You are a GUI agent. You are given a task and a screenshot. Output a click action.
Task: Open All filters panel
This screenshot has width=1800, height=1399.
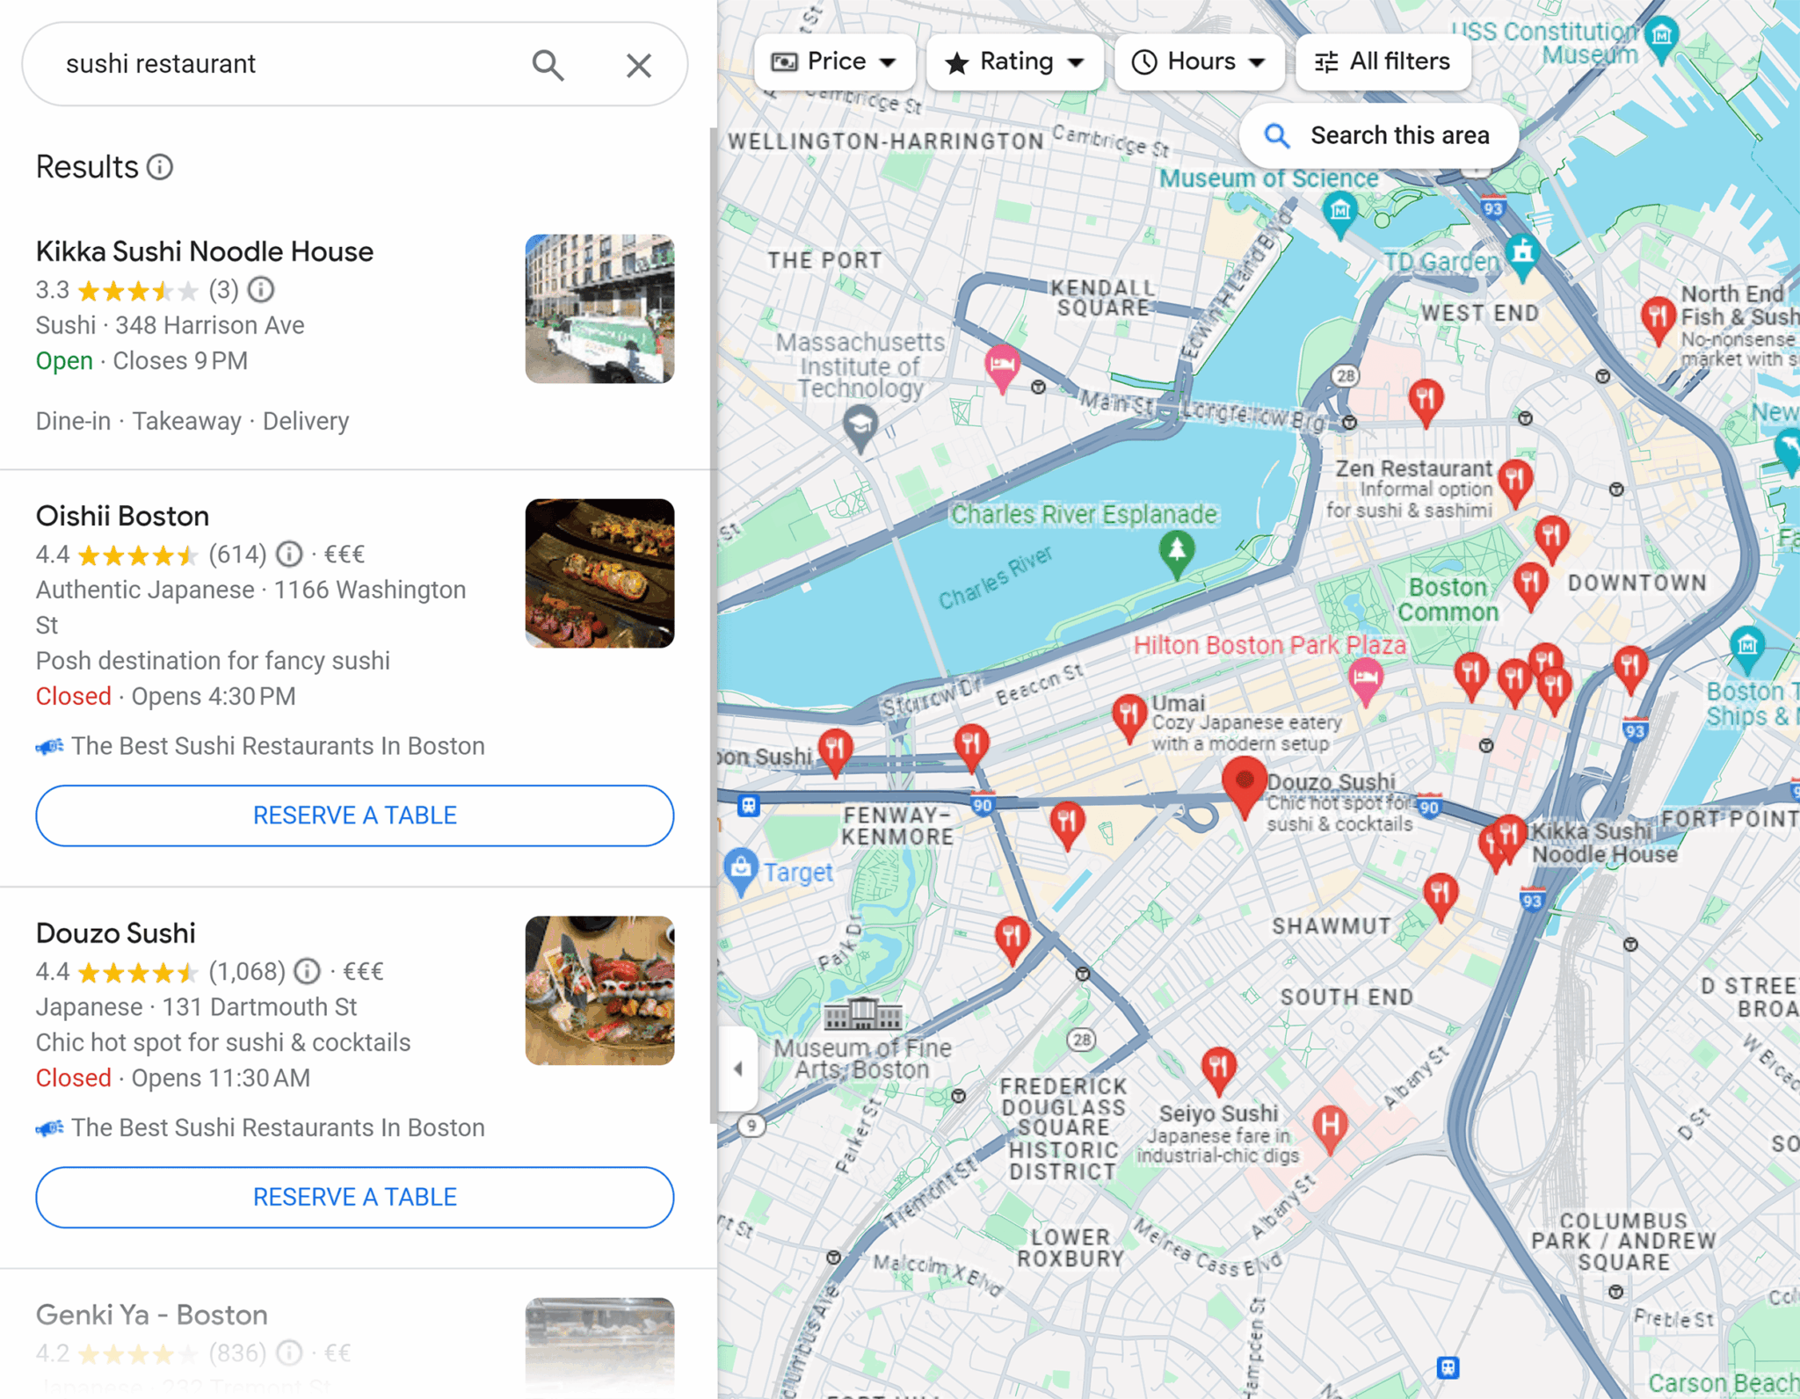pos(1383,62)
